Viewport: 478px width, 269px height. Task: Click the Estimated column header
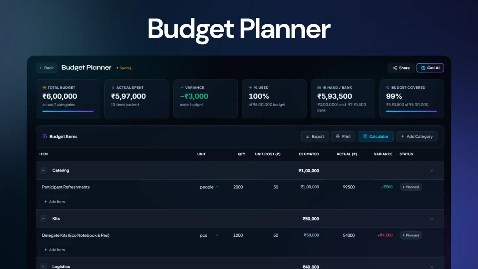click(x=309, y=154)
